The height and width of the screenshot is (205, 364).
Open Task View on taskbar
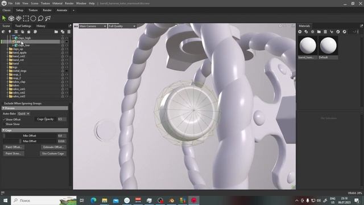click(82, 200)
